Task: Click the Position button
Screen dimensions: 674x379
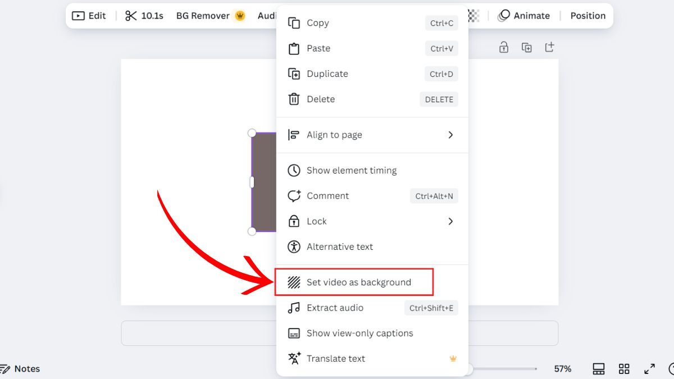Action: tap(588, 15)
